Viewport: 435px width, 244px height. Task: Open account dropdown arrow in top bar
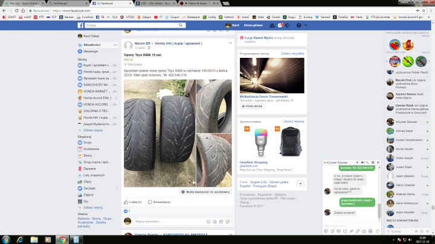(306, 25)
